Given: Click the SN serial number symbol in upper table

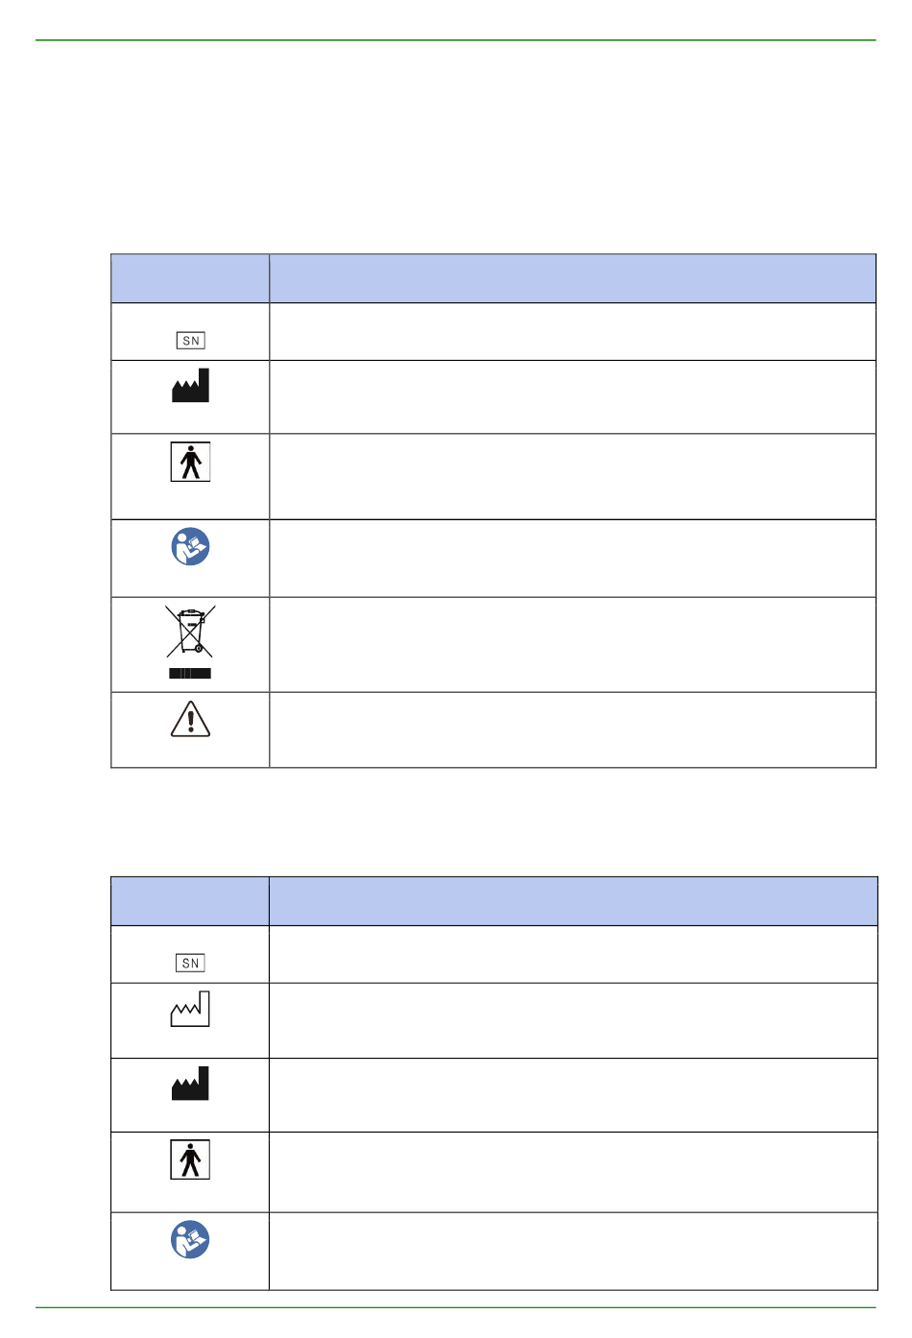Looking at the screenshot, I should pyautogui.click(x=190, y=341).
